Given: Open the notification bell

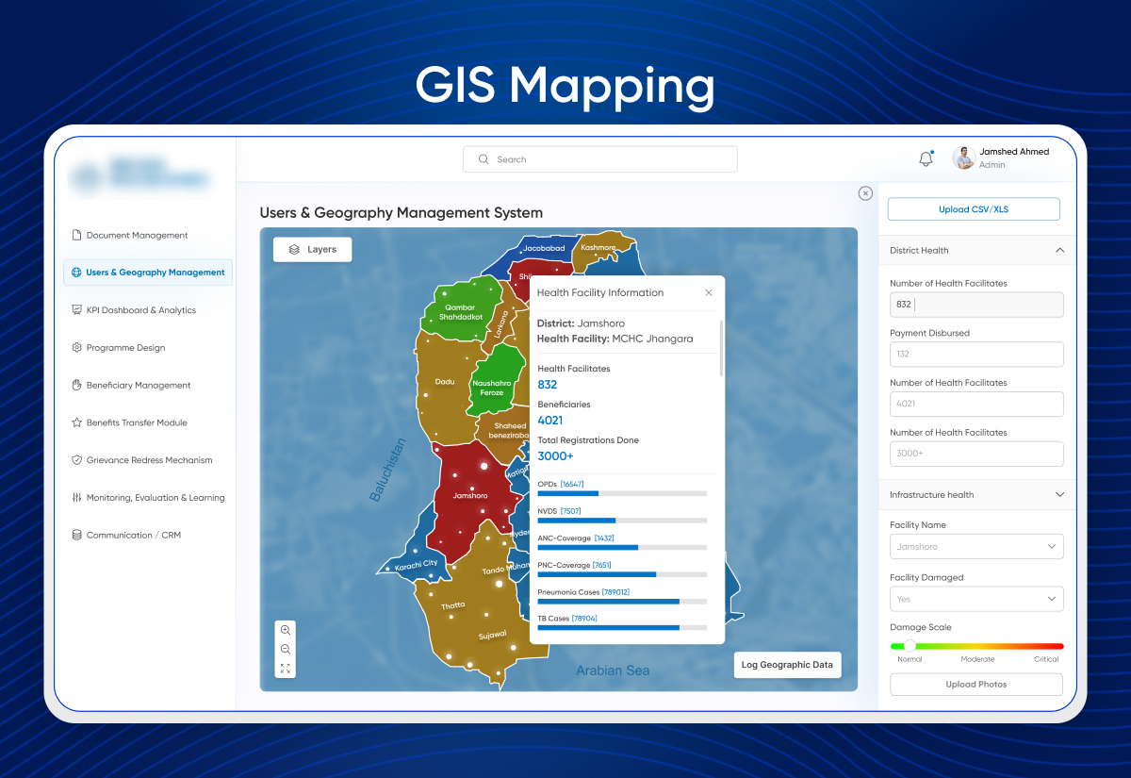Looking at the screenshot, I should pyautogui.click(x=925, y=158).
